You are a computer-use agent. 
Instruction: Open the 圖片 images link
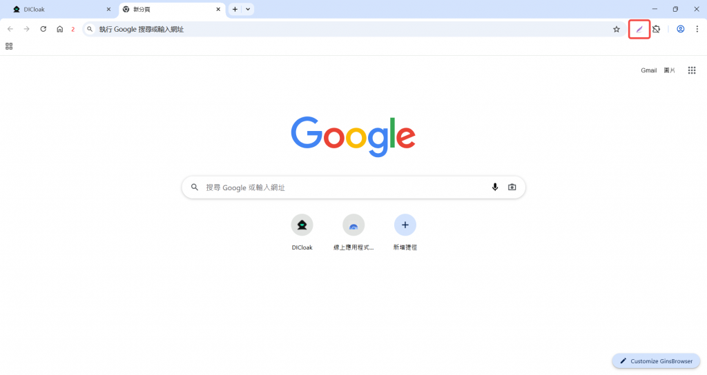670,70
